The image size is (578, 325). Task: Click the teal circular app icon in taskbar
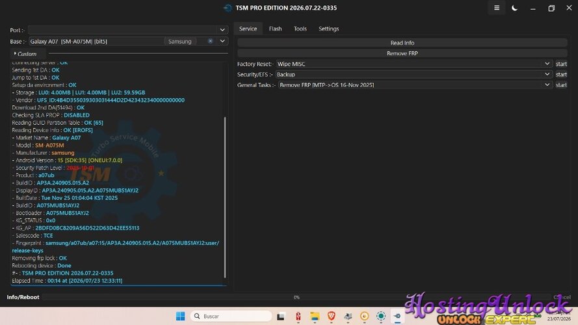(381, 316)
